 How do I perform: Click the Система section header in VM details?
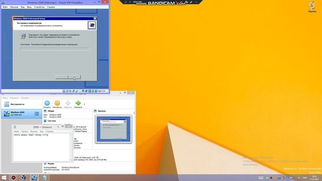51,121
